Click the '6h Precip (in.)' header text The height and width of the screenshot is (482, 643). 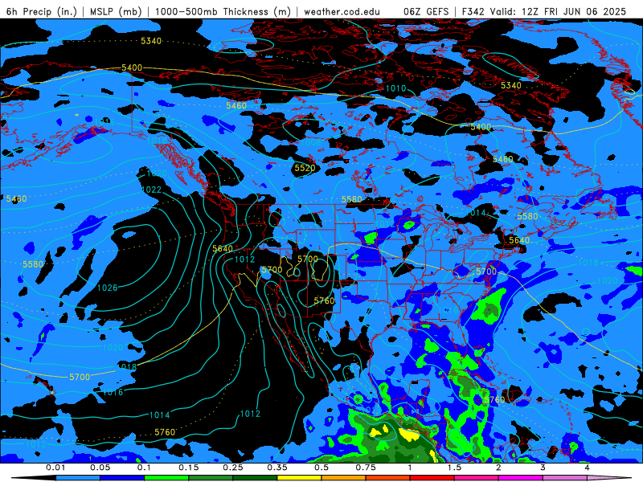coord(42,11)
